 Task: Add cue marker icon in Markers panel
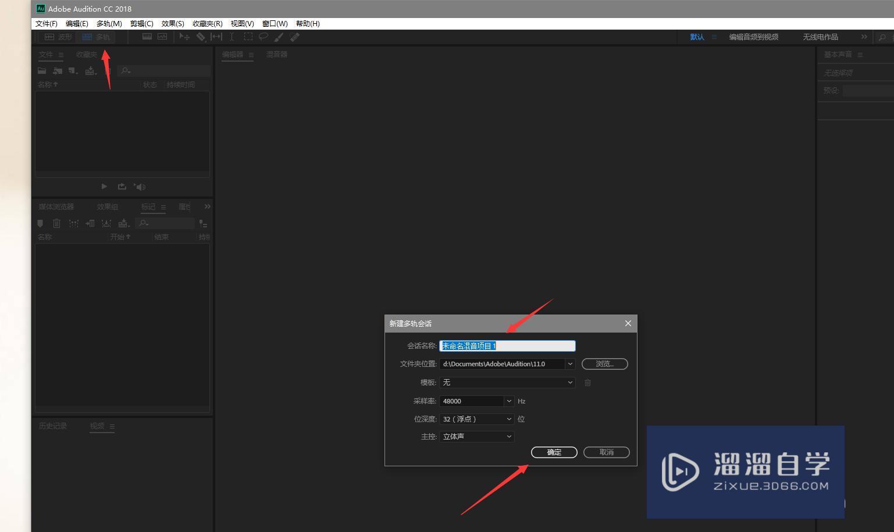tap(40, 223)
